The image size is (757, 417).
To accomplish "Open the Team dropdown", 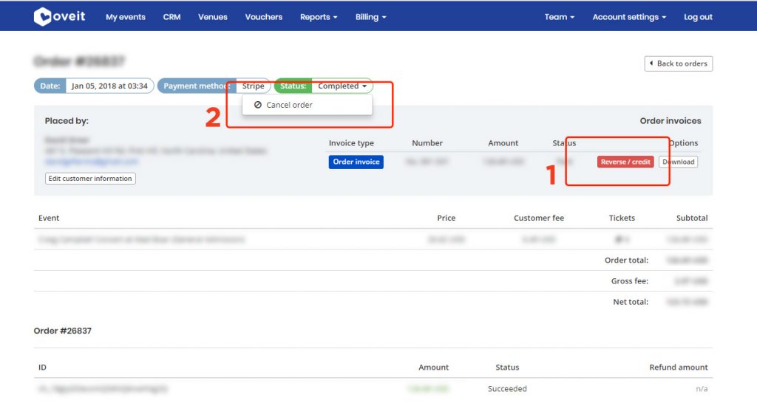I will [x=559, y=17].
